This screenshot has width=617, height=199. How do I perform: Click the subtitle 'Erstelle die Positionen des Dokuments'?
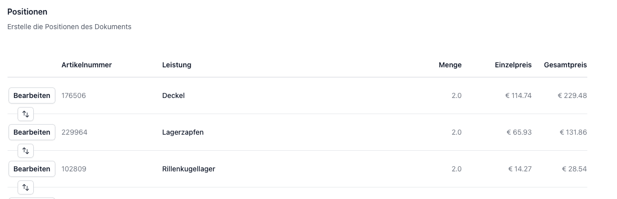tap(69, 27)
